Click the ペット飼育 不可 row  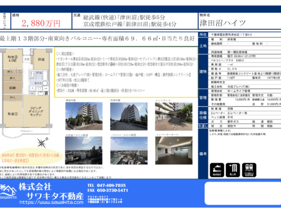coord(245,118)
